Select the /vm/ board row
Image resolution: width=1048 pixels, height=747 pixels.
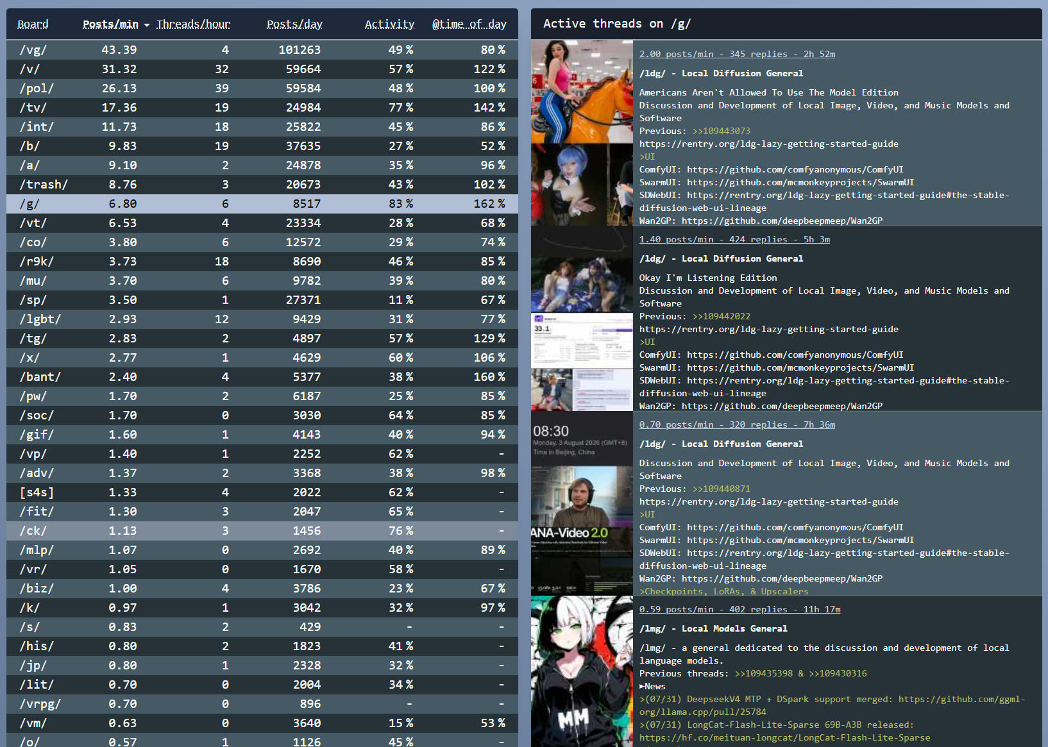[x=262, y=723]
